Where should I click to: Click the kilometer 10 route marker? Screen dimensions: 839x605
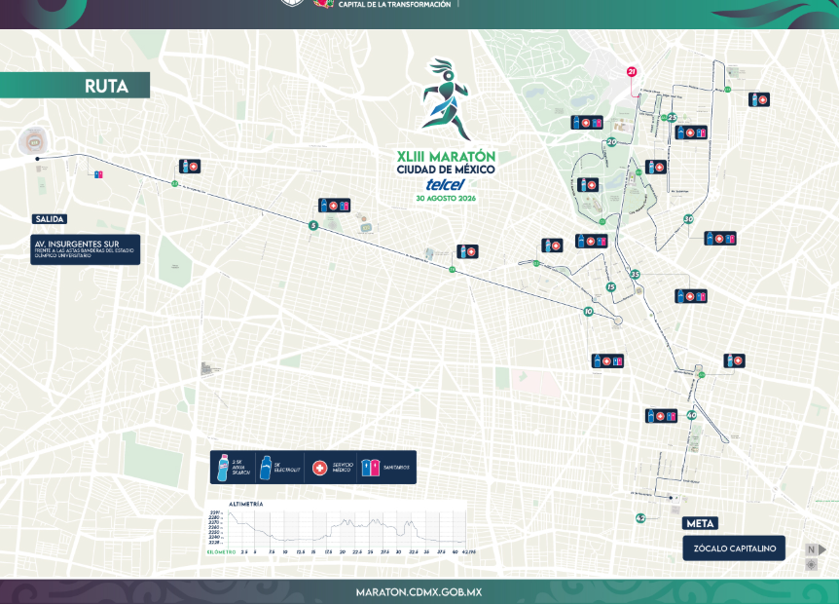[589, 311]
